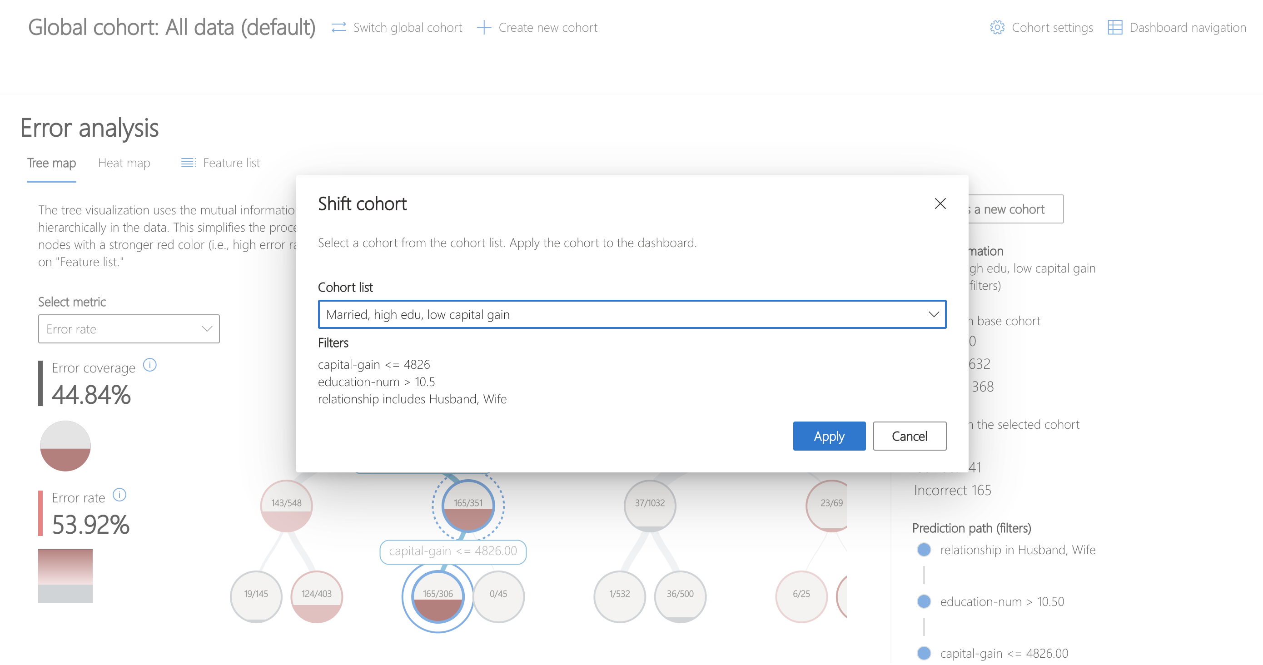This screenshot has width=1263, height=665.
Task: Switch to the Heat map tab
Action: click(124, 163)
